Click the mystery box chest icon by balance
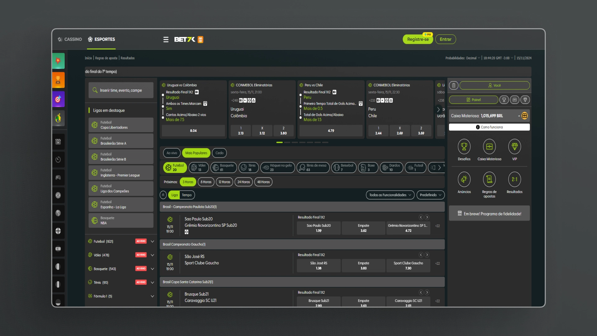 click(x=525, y=116)
